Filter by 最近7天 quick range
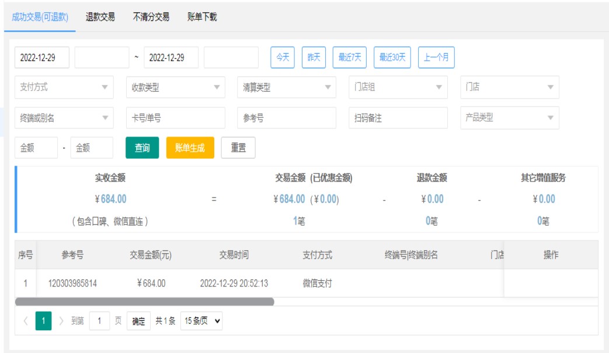The image size is (609, 353). pyautogui.click(x=350, y=57)
